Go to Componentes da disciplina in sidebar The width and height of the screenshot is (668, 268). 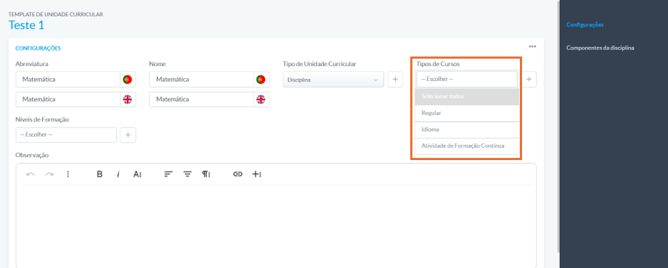(x=600, y=48)
